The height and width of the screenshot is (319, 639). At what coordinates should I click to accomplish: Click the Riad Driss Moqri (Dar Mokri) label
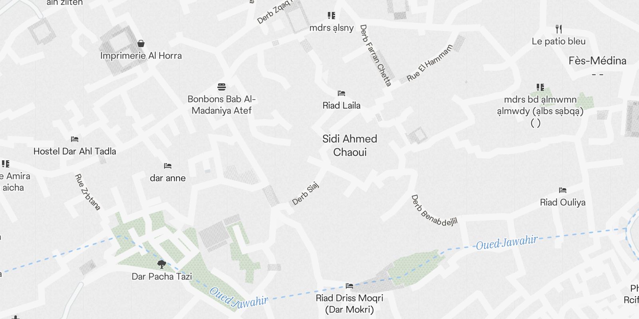point(349,304)
